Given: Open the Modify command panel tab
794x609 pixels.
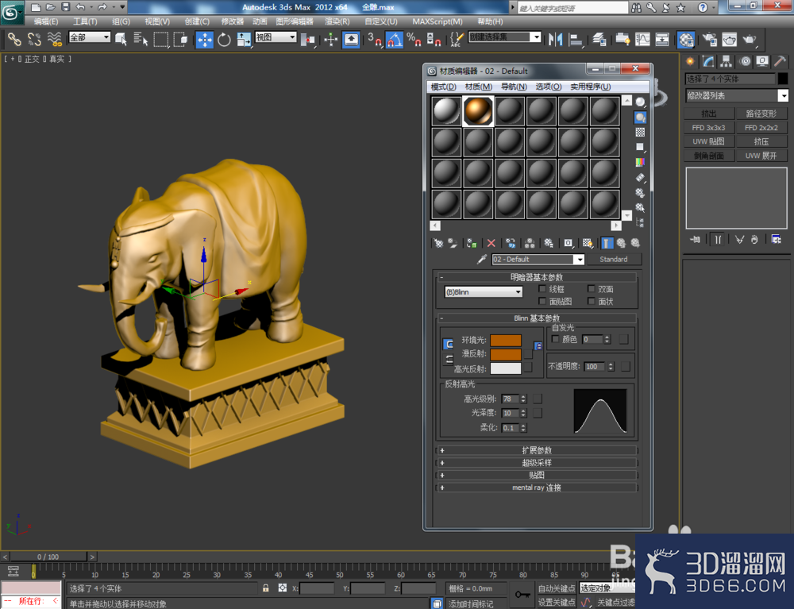Looking at the screenshot, I should (708, 62).
